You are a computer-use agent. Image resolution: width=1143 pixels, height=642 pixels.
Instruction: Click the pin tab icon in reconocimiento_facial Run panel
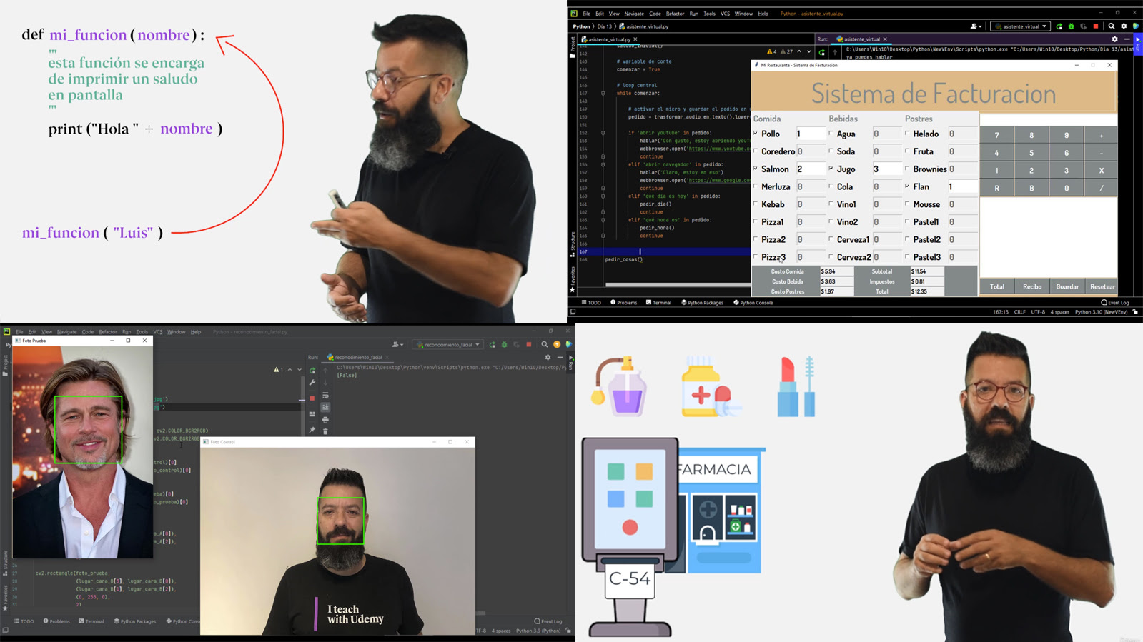[x=312, y=430]
